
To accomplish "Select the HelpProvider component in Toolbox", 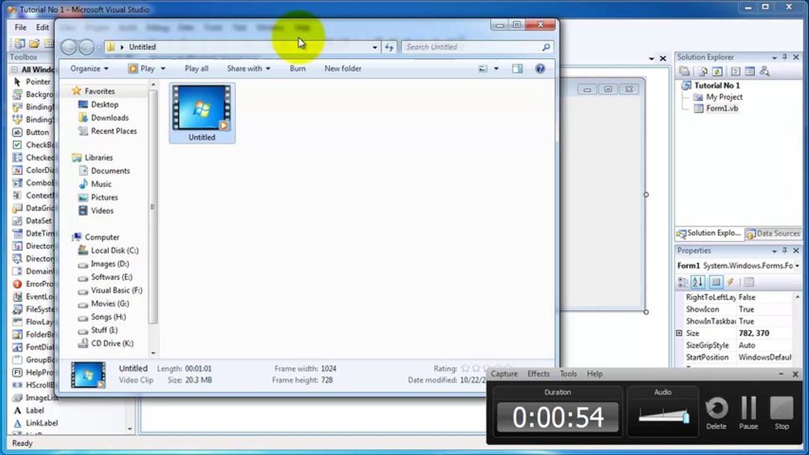I will 34,372.
